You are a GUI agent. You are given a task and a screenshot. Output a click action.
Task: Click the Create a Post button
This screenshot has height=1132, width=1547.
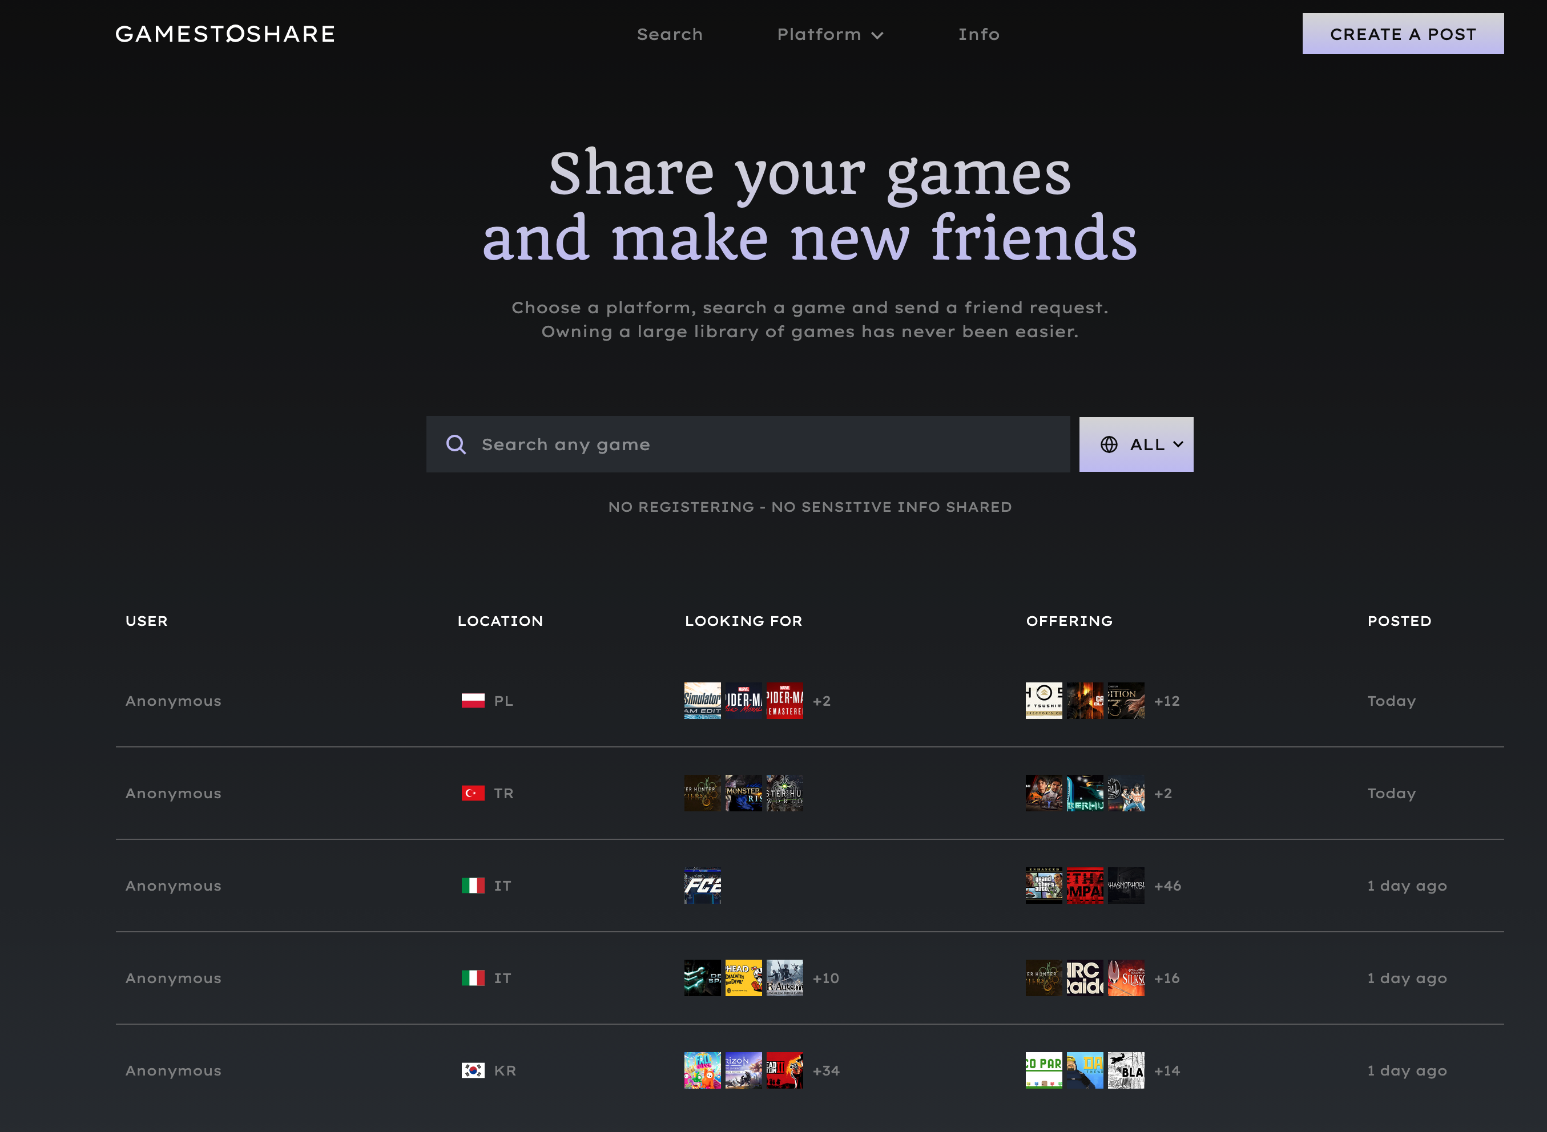click(x=1403, y=34)
